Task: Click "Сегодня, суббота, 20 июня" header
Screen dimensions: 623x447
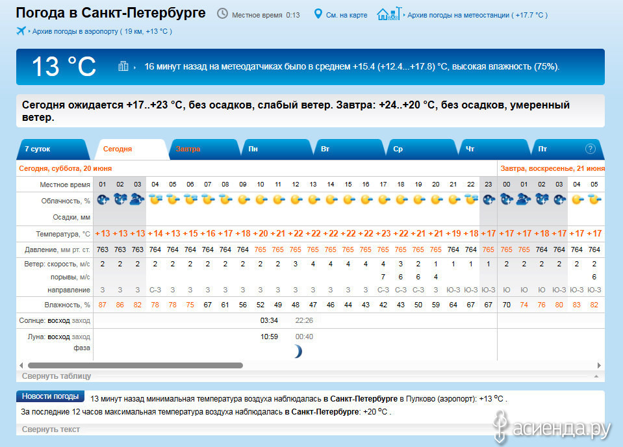Action: (65, 168)
